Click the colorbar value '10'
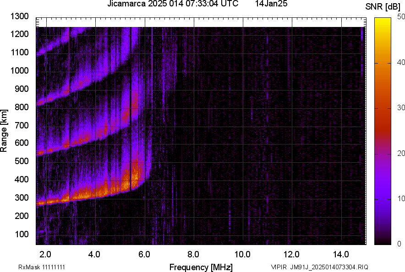Image resolution: width=405 pixels, height=272 pixels. pyautogui.click(x=401, y=198)
